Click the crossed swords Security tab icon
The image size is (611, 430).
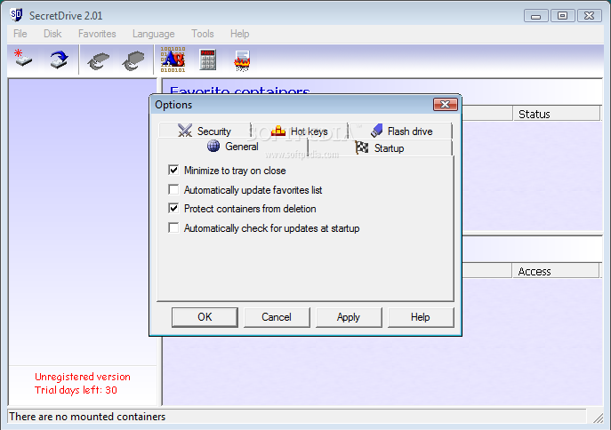(x=185, y=131)
